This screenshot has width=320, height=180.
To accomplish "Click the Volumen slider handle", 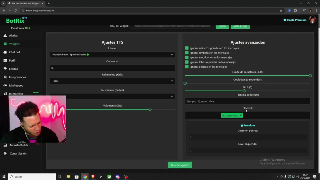I will (150, 109).
